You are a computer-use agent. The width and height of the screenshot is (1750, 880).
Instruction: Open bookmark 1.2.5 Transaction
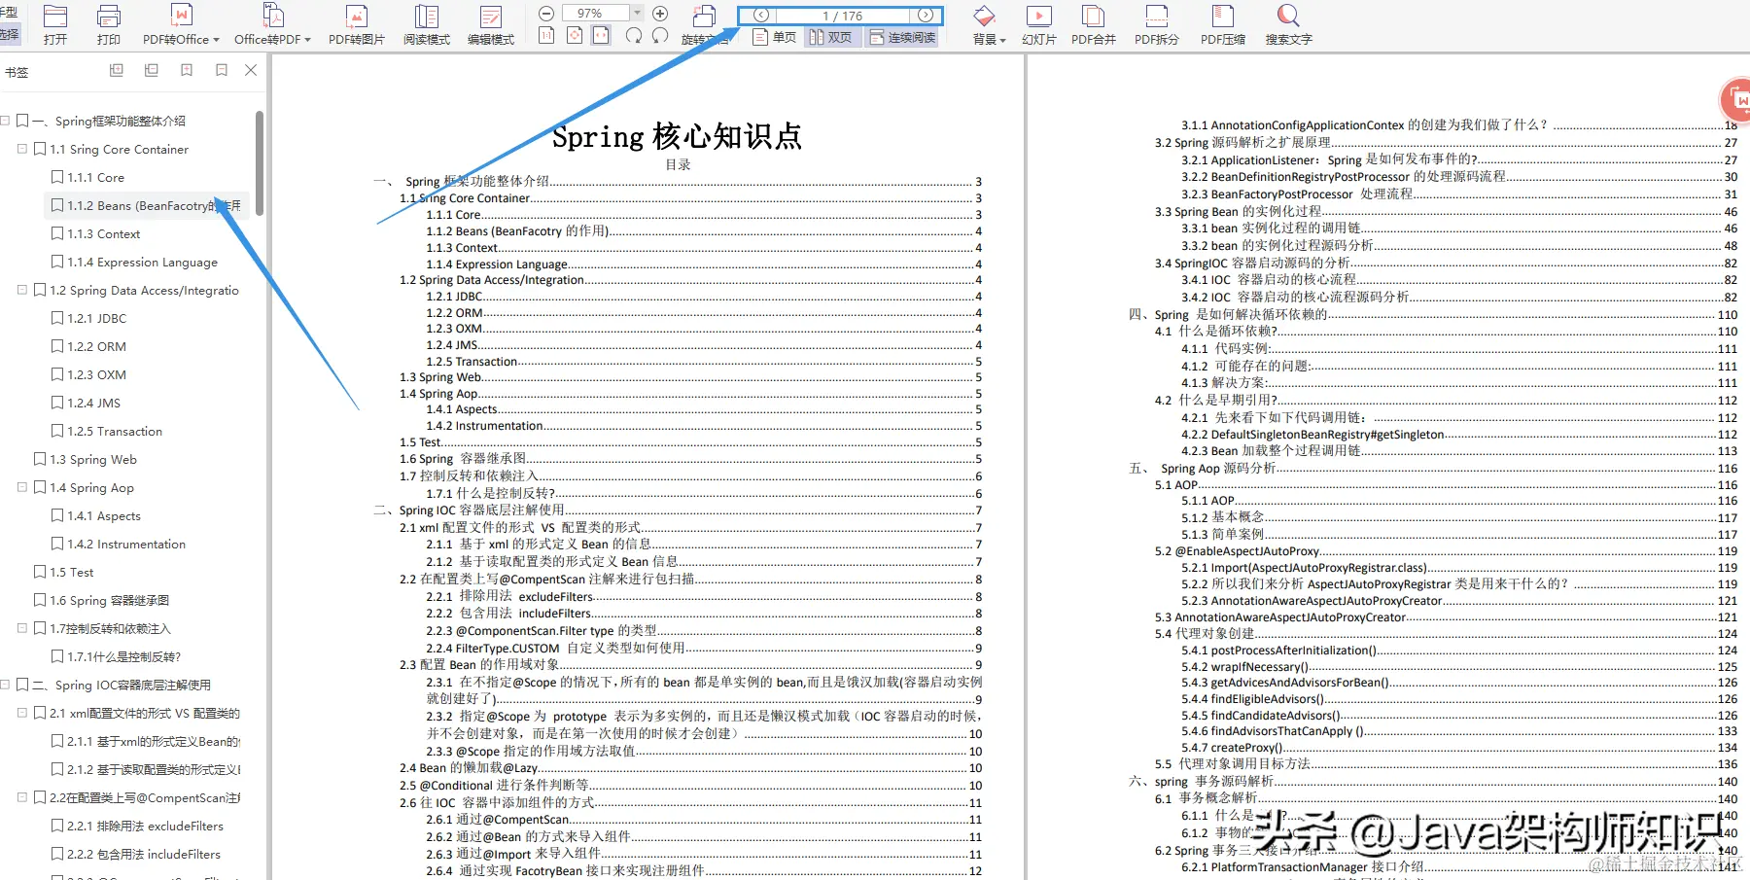tap(115, 431)
